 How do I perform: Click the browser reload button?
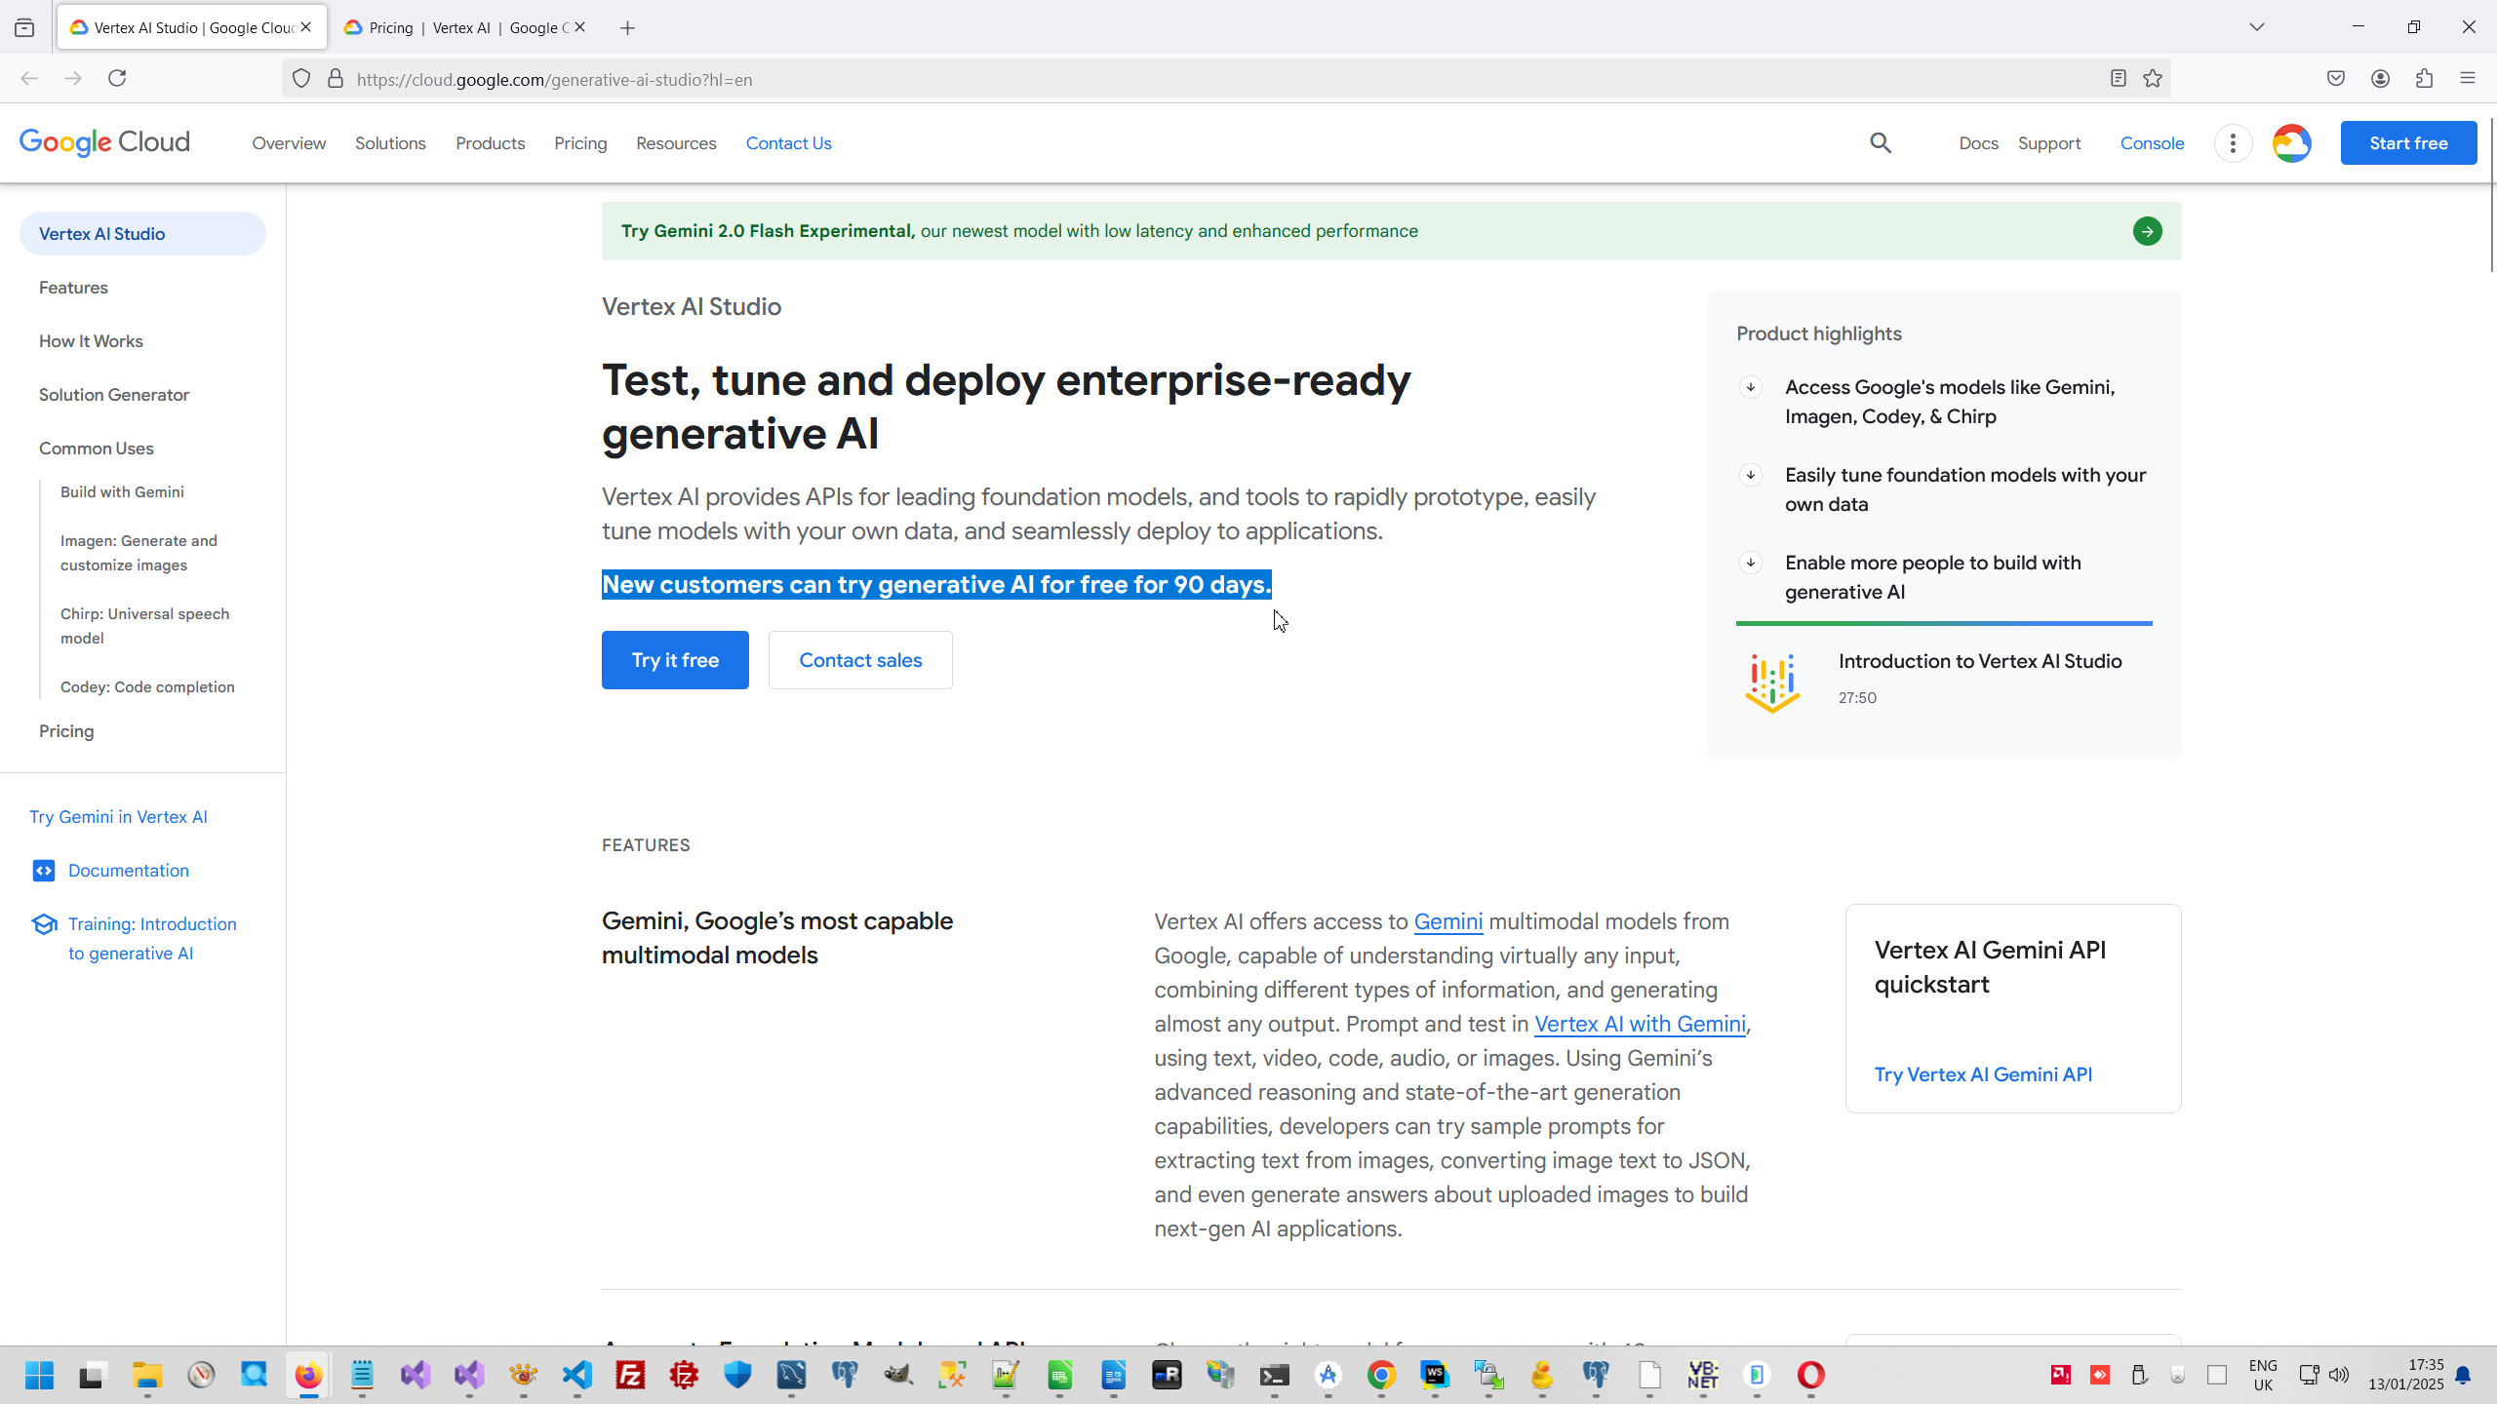coord(117,78)
